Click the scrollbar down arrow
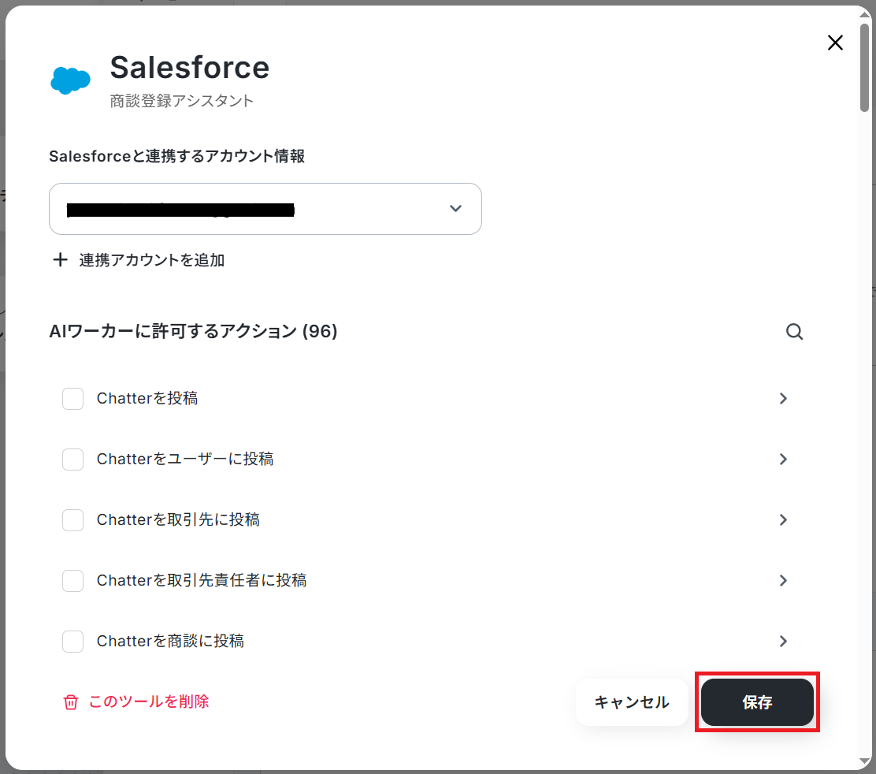Image resolution: width=876 pixels, height=774 pixels. pos(865,763)
